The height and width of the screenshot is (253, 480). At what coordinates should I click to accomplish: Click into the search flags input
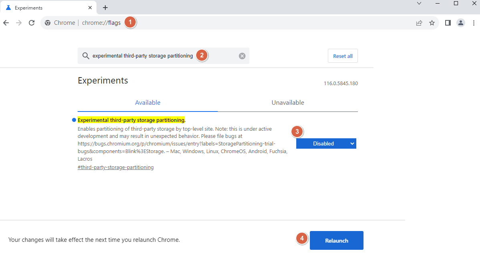pos(163,56)
